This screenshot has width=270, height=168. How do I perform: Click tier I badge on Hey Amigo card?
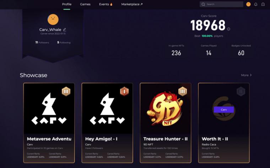tap(124, 91)
